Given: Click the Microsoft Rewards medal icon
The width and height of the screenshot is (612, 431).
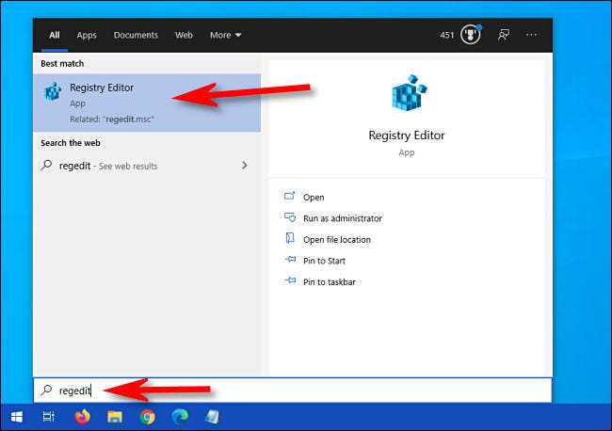Looking at the screenshot, I should point(471,35).
